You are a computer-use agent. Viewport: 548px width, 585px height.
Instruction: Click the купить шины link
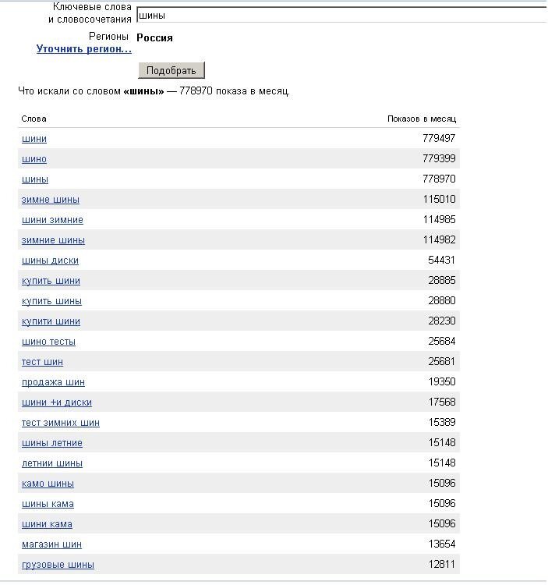(51, 301)
